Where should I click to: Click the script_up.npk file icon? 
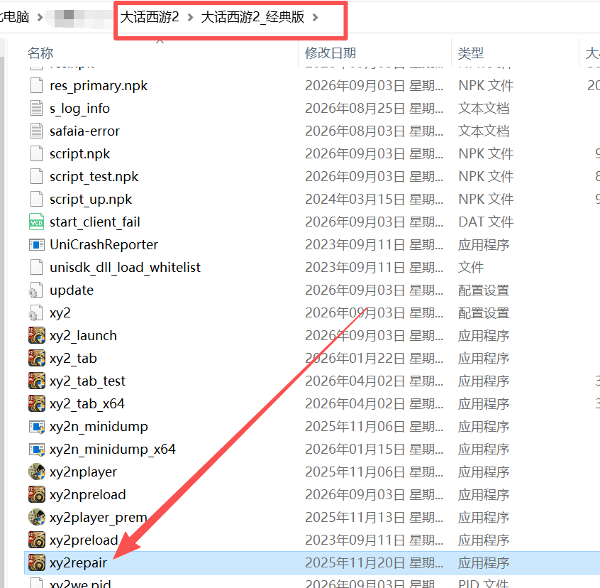tap(36, 199)
